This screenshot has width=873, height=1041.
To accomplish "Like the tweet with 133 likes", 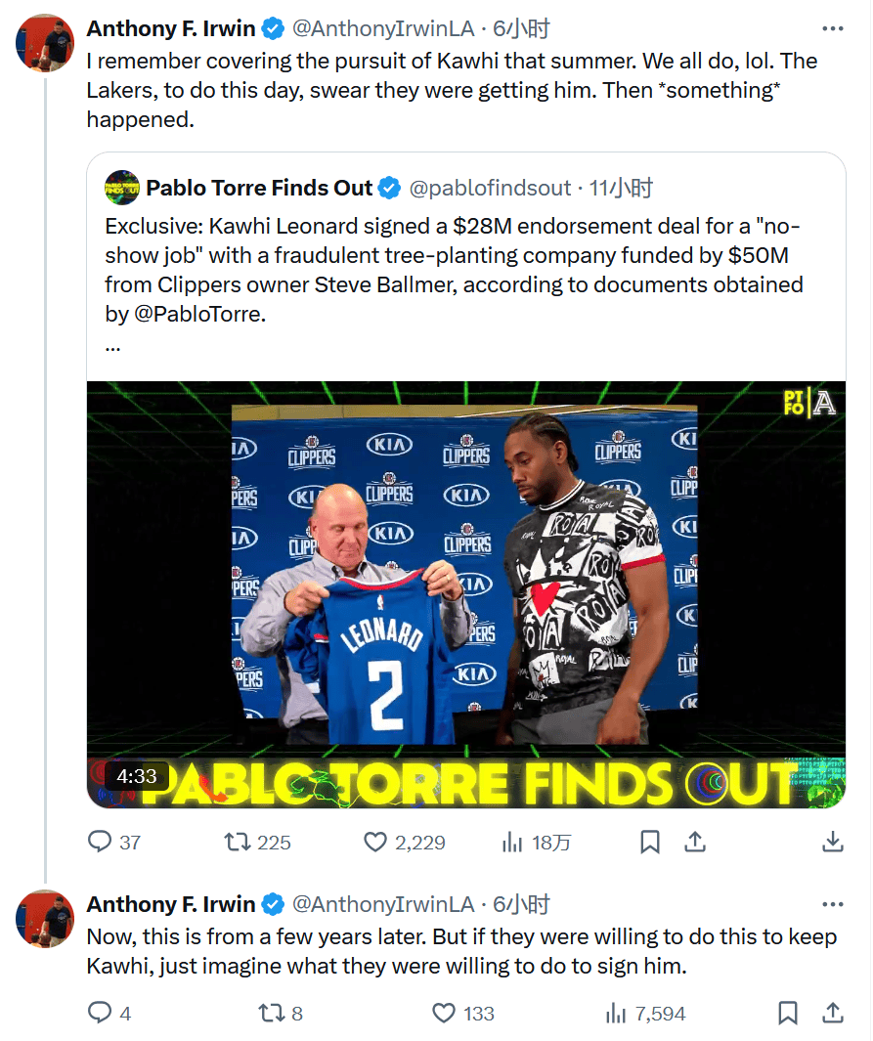I will point(445,1014).
